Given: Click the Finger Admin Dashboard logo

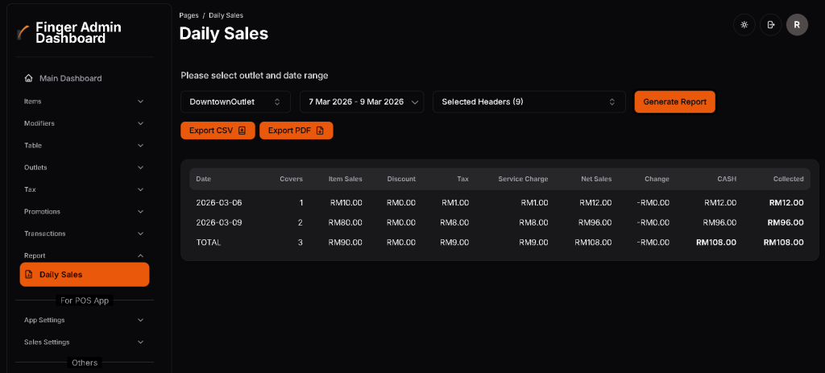Looking at the screenshot, I should click(23, 33).
